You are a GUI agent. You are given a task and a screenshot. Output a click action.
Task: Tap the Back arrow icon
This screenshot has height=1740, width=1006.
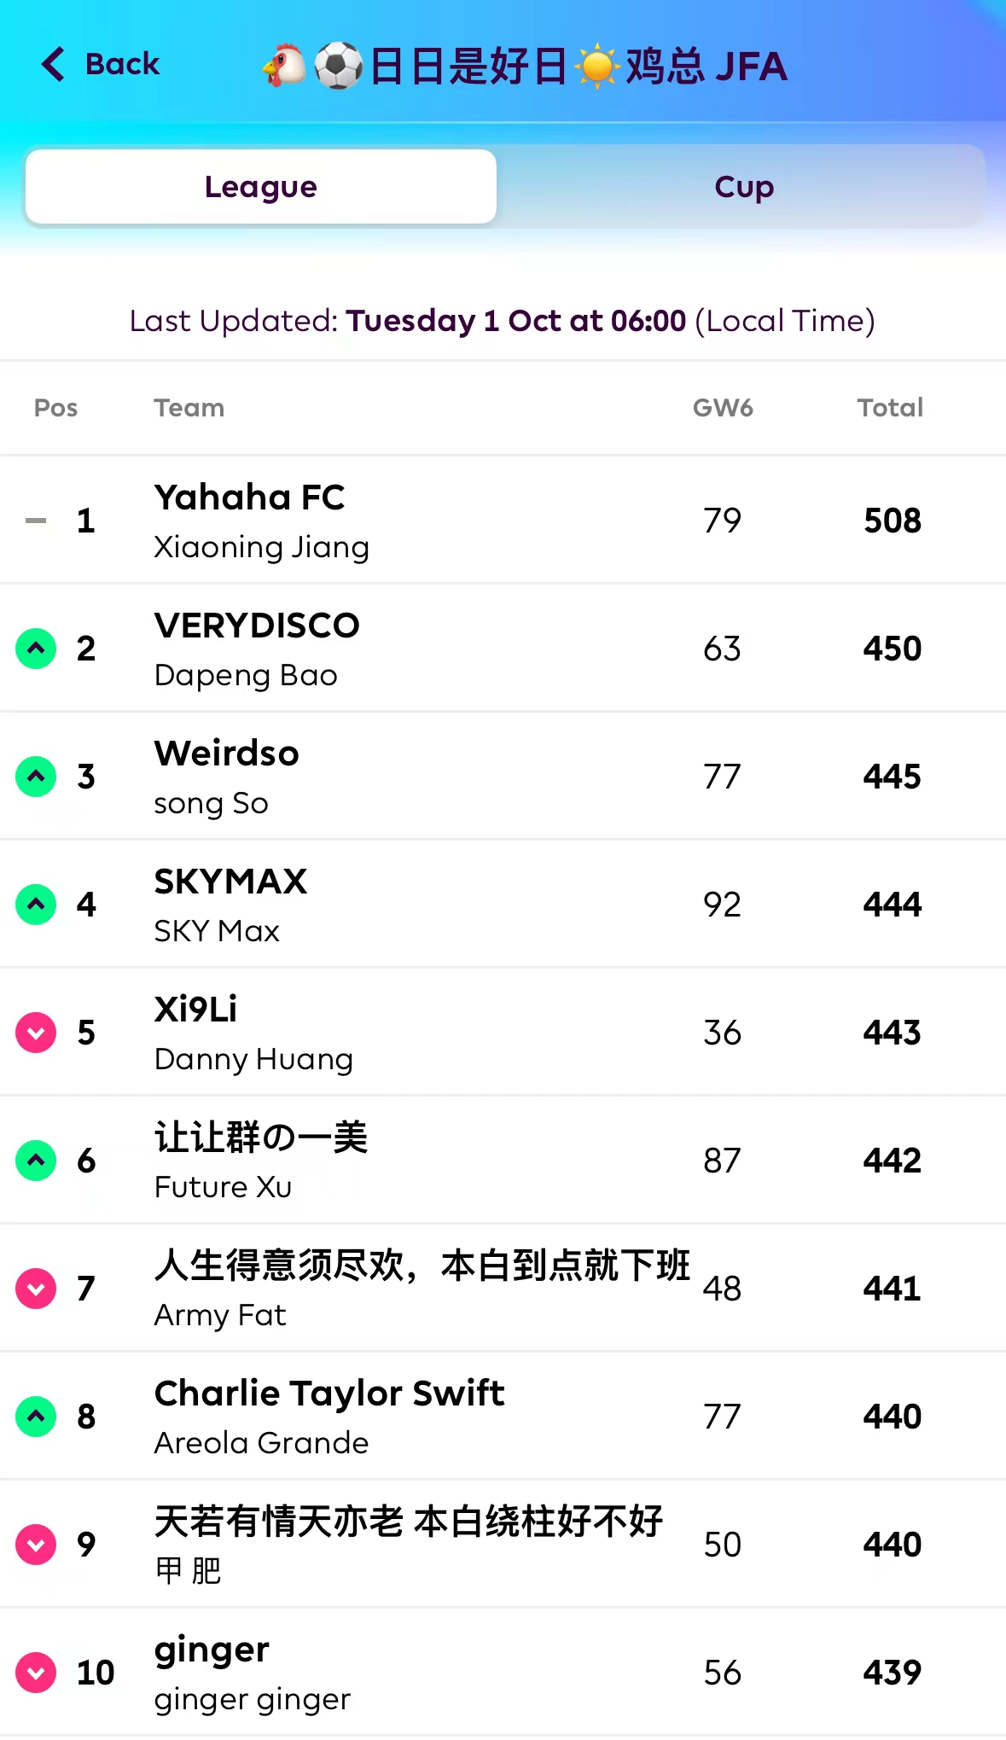tap(53, 64)
